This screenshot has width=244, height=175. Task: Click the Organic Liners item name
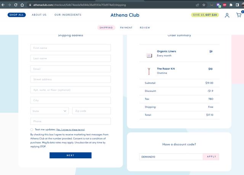(x=167, y=51)
